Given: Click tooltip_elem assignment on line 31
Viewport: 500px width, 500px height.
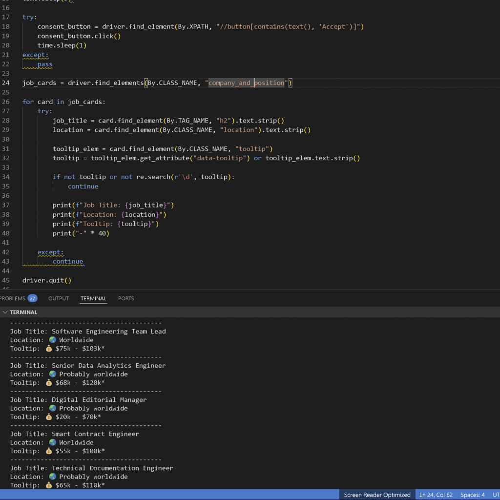Looking at the screenshot, I should (163, 148).
